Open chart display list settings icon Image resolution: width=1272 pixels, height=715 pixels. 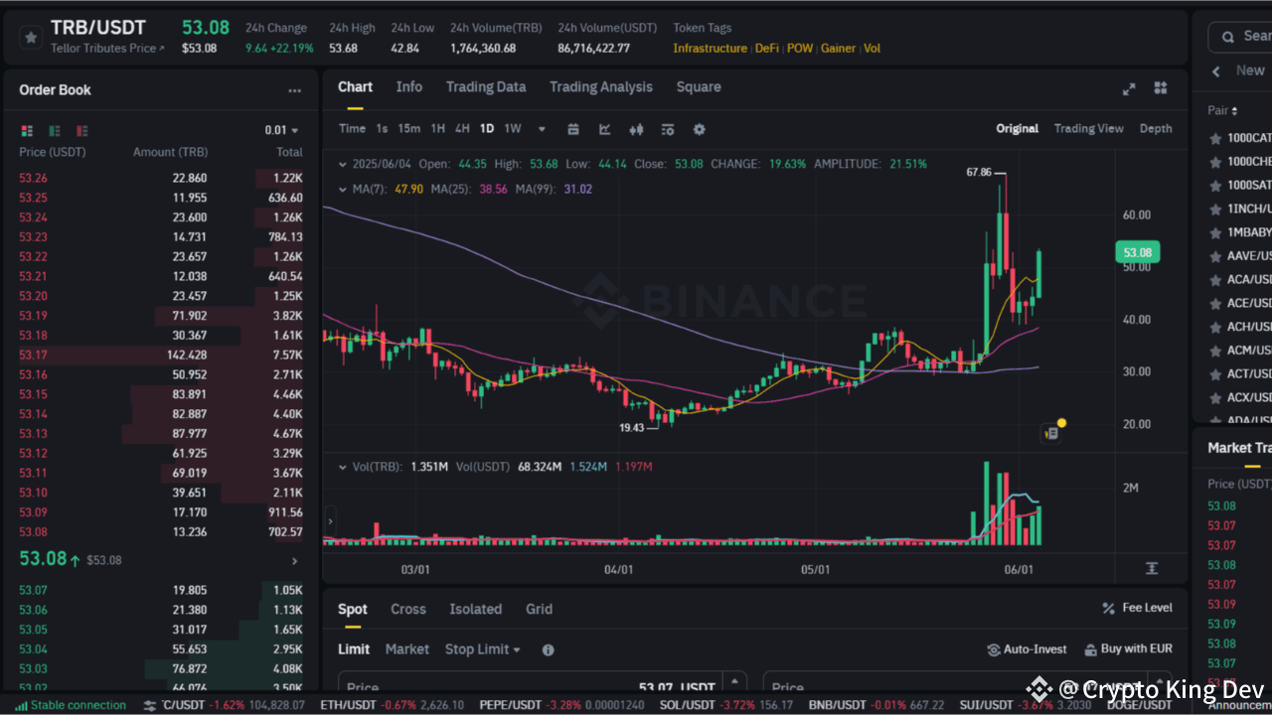pos(668,129)
